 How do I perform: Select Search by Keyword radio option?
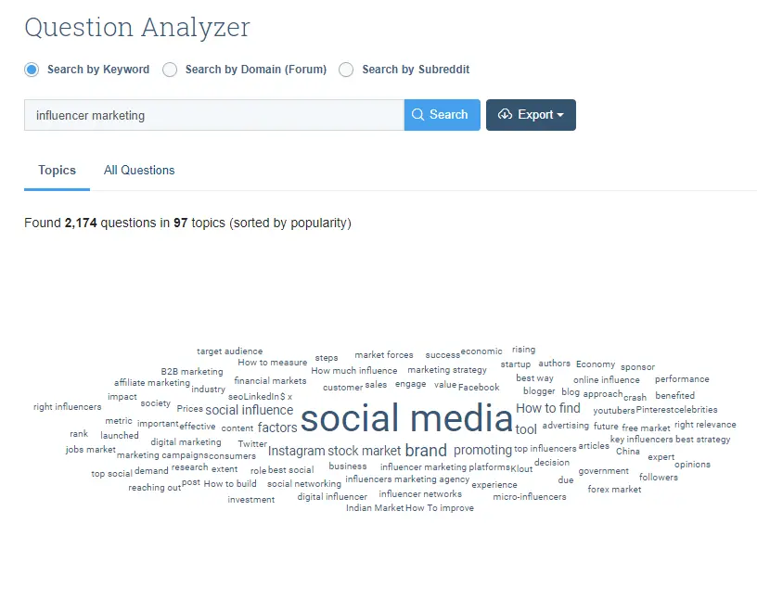(32, 70)
